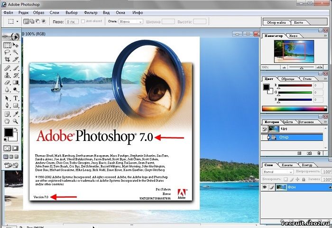
Task: Select the Lasso tool
Action: (x=7, y=52)
